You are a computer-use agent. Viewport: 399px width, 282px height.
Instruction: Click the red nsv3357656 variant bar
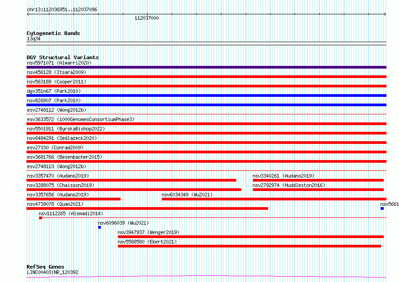tap(74, 199)
